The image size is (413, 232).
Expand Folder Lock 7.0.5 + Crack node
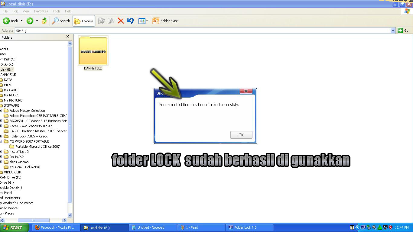point(1,136)
